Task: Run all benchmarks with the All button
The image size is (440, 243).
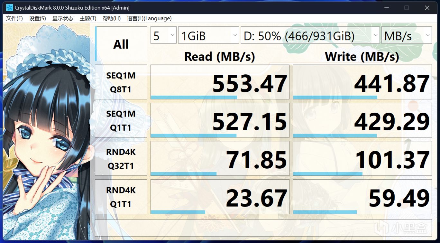Action: click(x=121, y=44)
